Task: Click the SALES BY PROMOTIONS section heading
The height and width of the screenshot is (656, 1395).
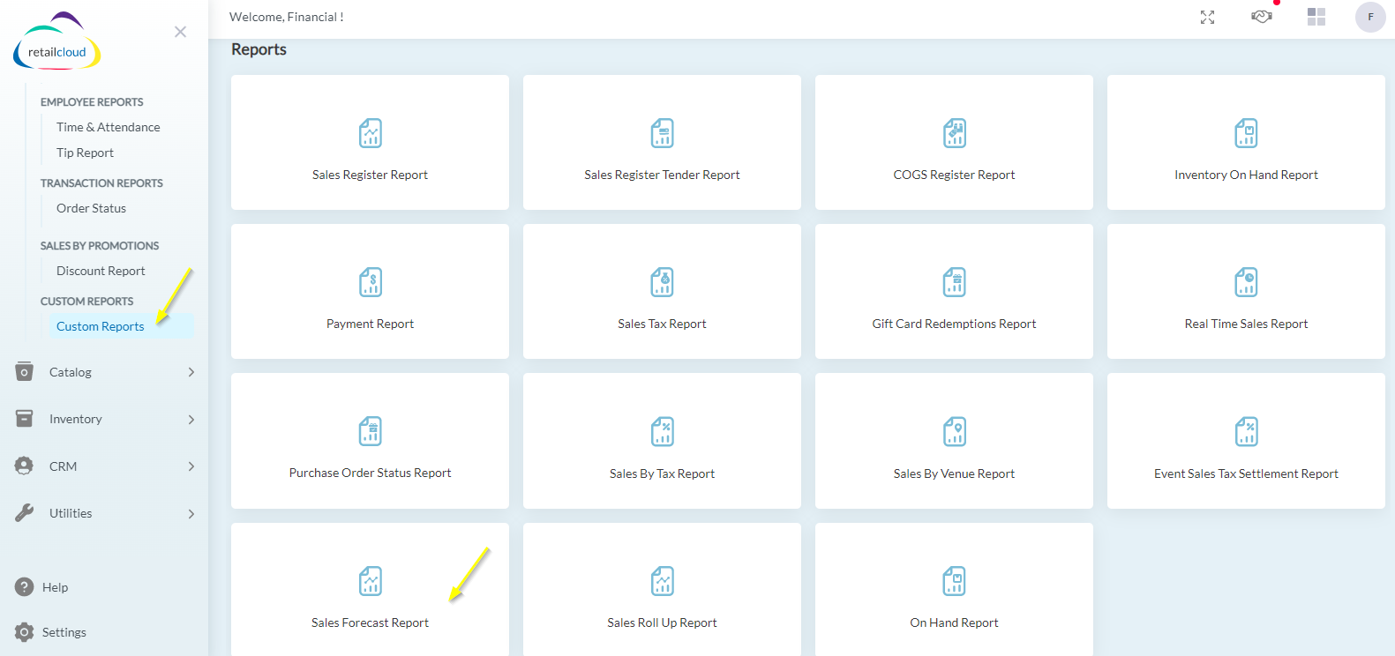Action: (x=100, y=246)
